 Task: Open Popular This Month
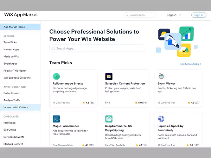15,71
